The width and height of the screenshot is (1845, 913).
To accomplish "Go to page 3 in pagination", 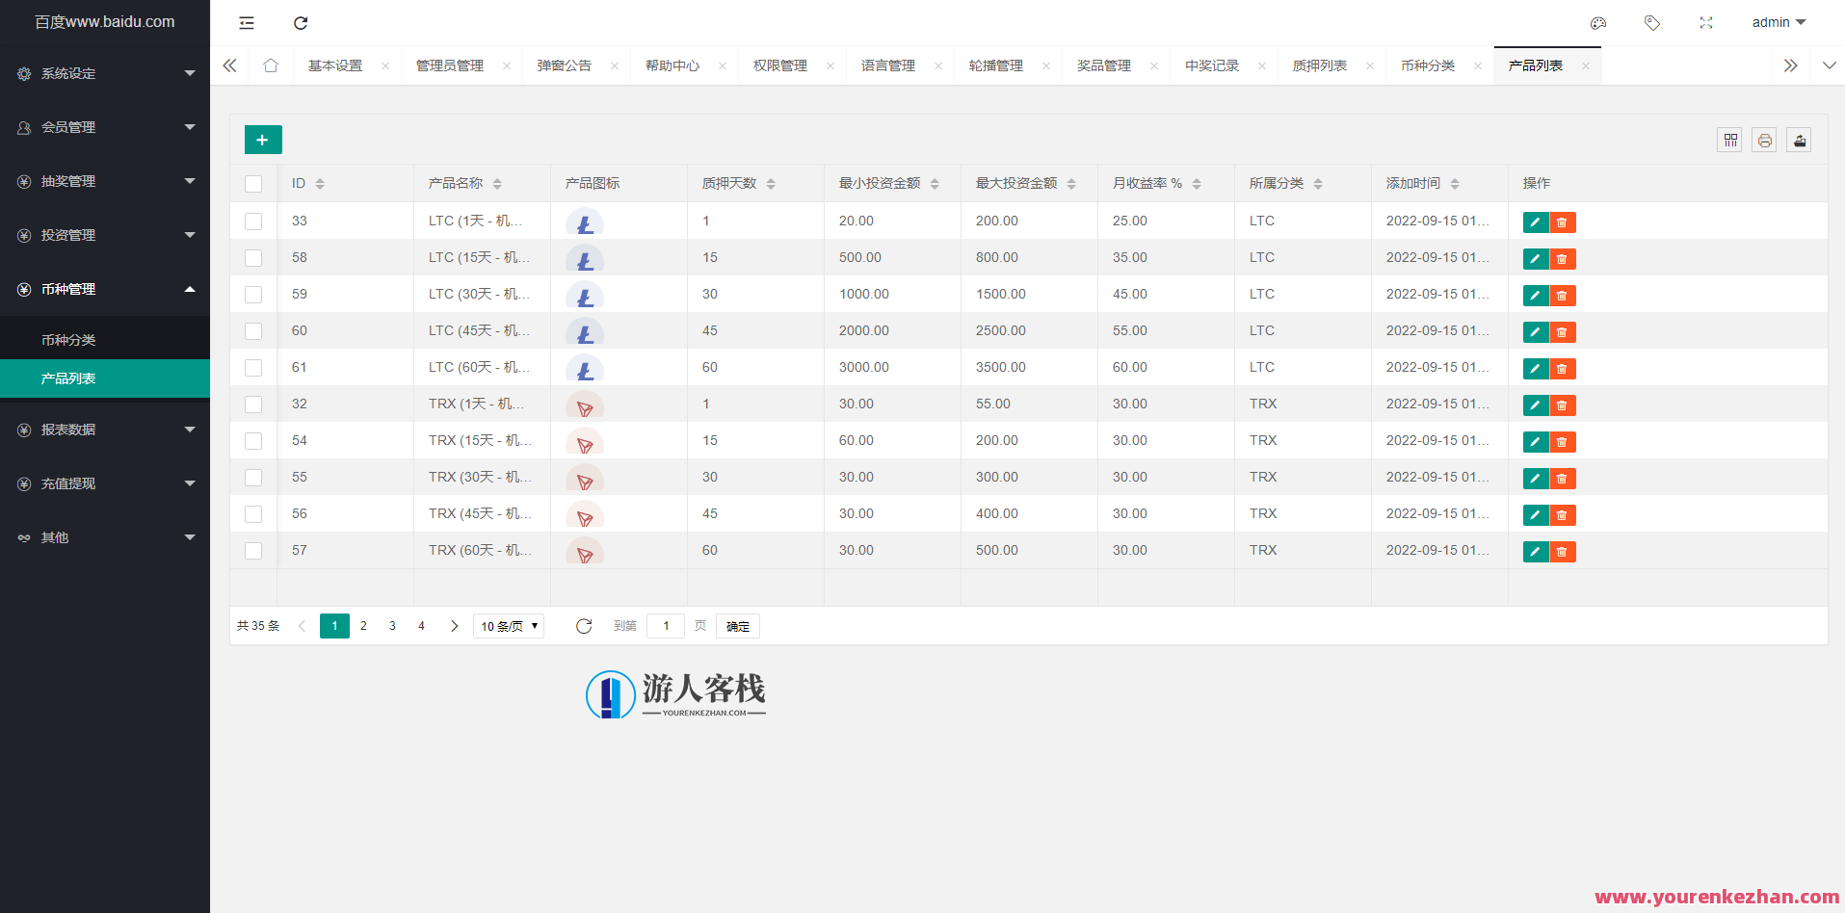I will [392, 625].
